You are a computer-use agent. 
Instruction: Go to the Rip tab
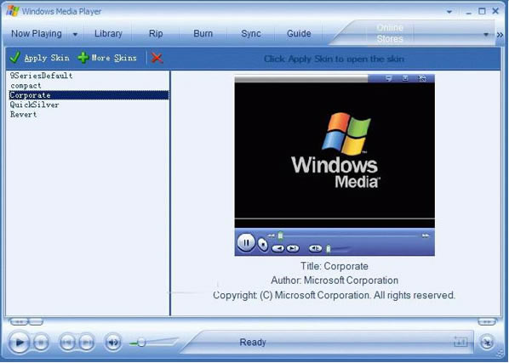tap(156, 33)
